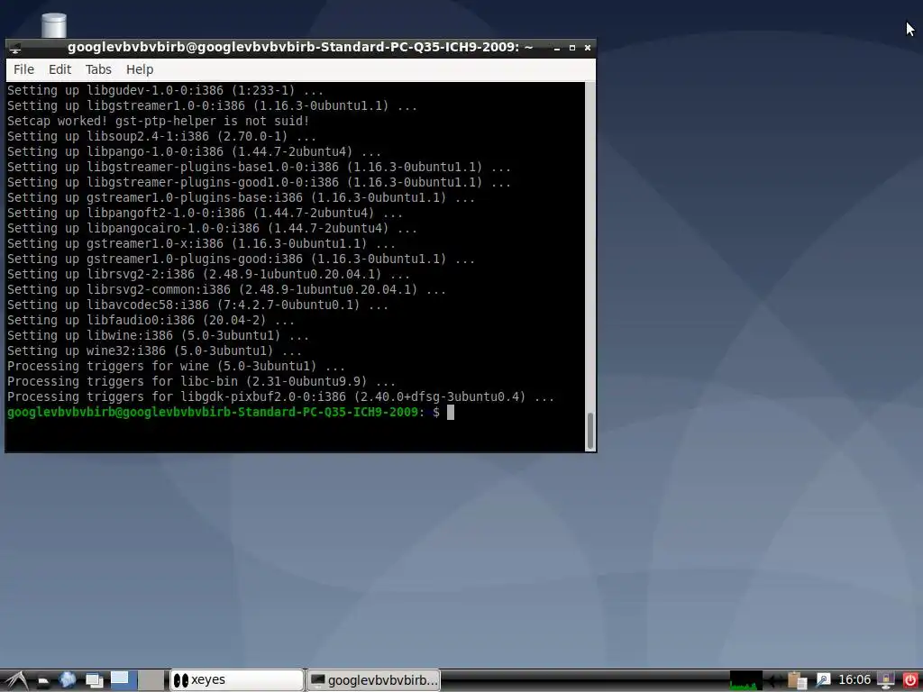Click 'Setting up libsoup2.4-1:i386' line
The height and width of the screenshot is (692, 923).
click(x=161, y=137)
